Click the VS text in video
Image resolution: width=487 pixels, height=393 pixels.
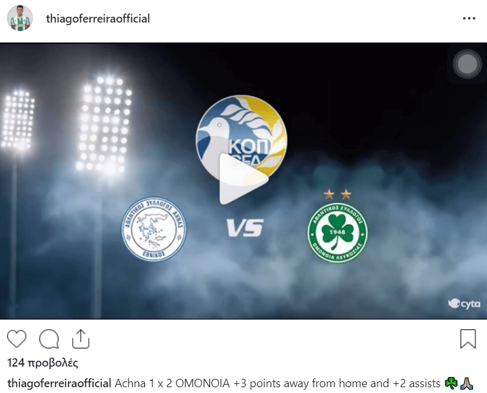pyautogui.click(x=245, y=227)
